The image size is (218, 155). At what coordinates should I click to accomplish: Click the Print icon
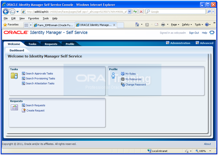(x=163, y=25)
